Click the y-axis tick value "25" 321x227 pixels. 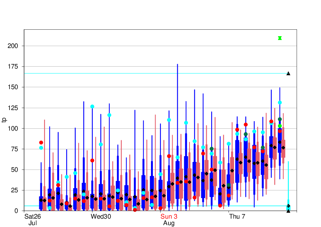(14, 190)
